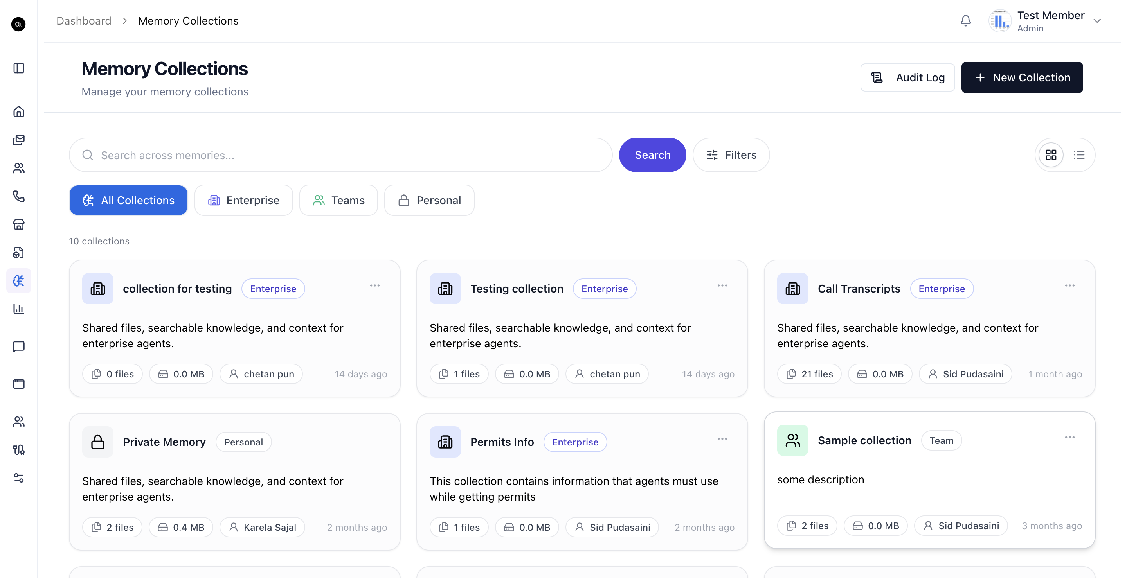
Task: Open the mail inbox sidebar icon
Action: [18, 140]
